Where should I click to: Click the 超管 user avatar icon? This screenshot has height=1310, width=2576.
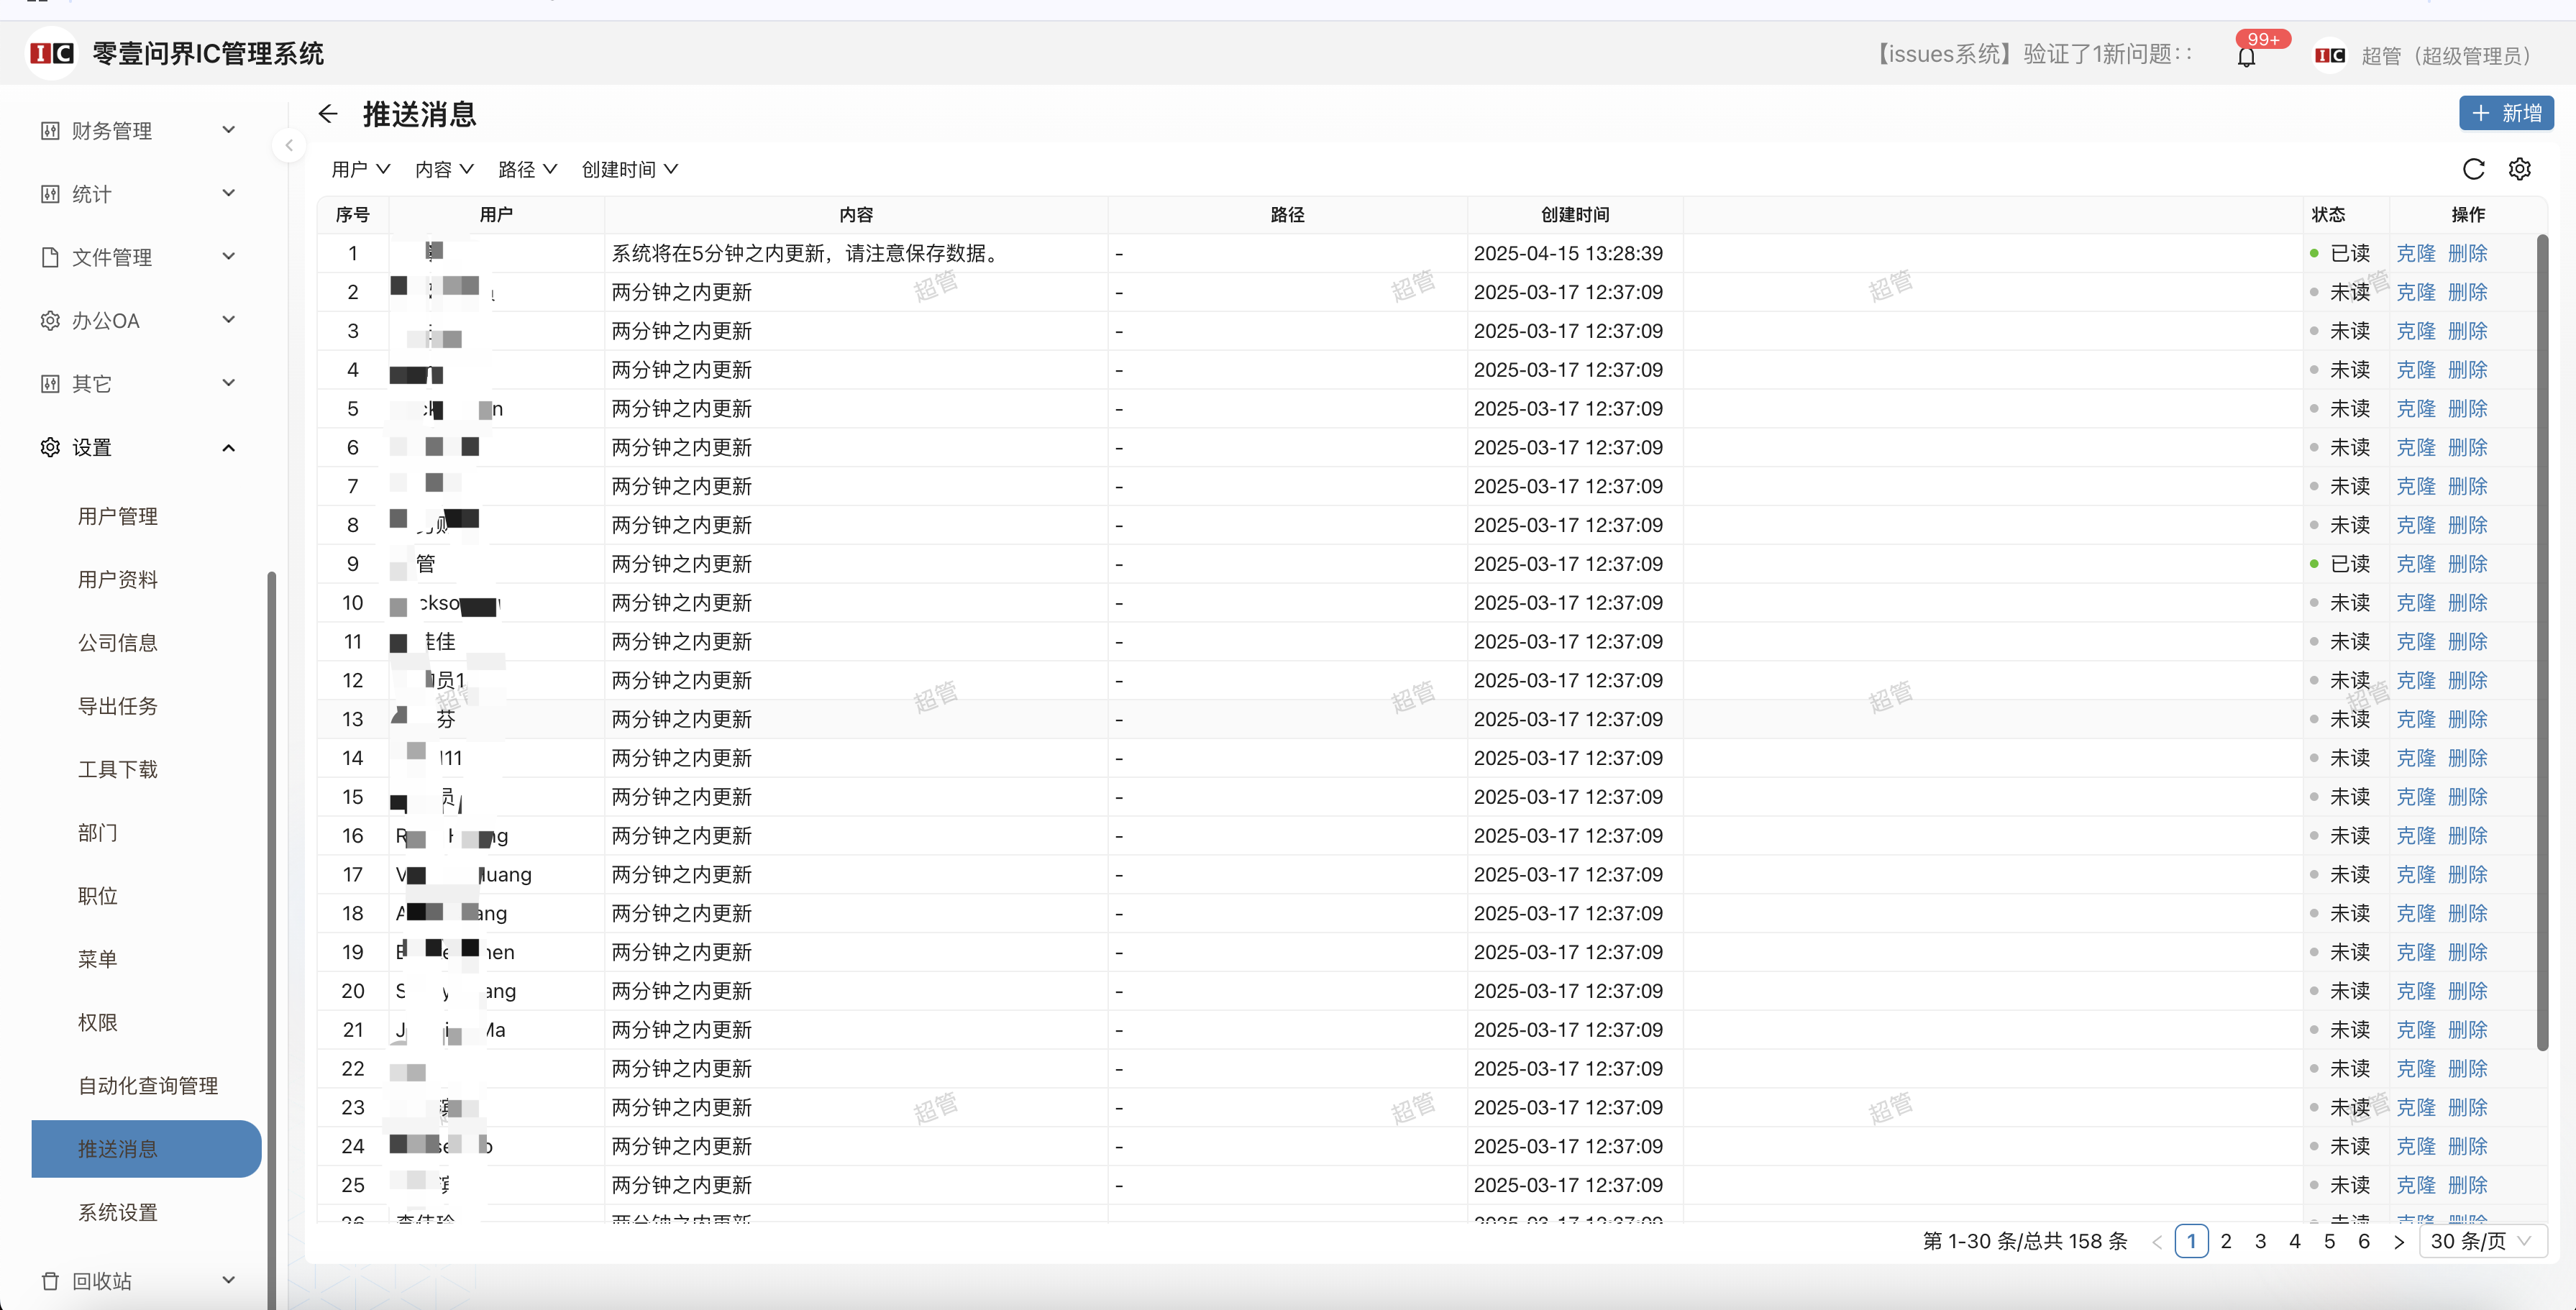click(x=2330, y=56)
